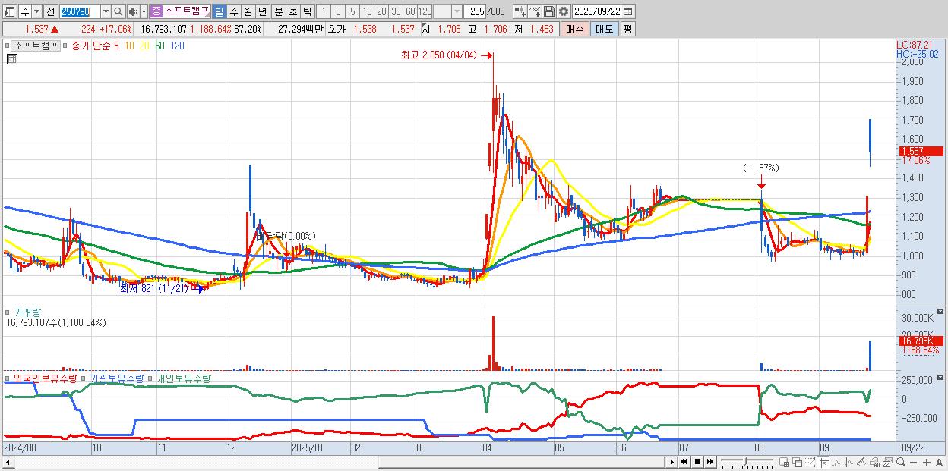The width and height of the screenshot is (948, 471).
Task: Open the empty interval combo box dropdown
Action: coord(457,11)
